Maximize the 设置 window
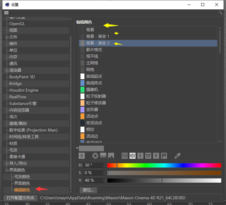Viewport: 226px width, 205px height. click(x=203, y=5)
